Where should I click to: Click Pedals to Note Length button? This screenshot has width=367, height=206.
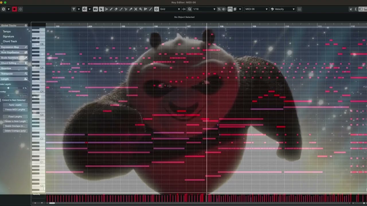(x=15, y=121)
